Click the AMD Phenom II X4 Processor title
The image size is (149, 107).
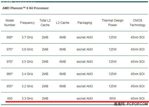click(26, 8)
